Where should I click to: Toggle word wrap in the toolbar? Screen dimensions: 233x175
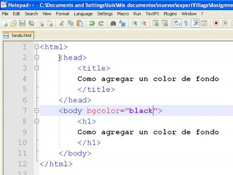click(177, 23)
